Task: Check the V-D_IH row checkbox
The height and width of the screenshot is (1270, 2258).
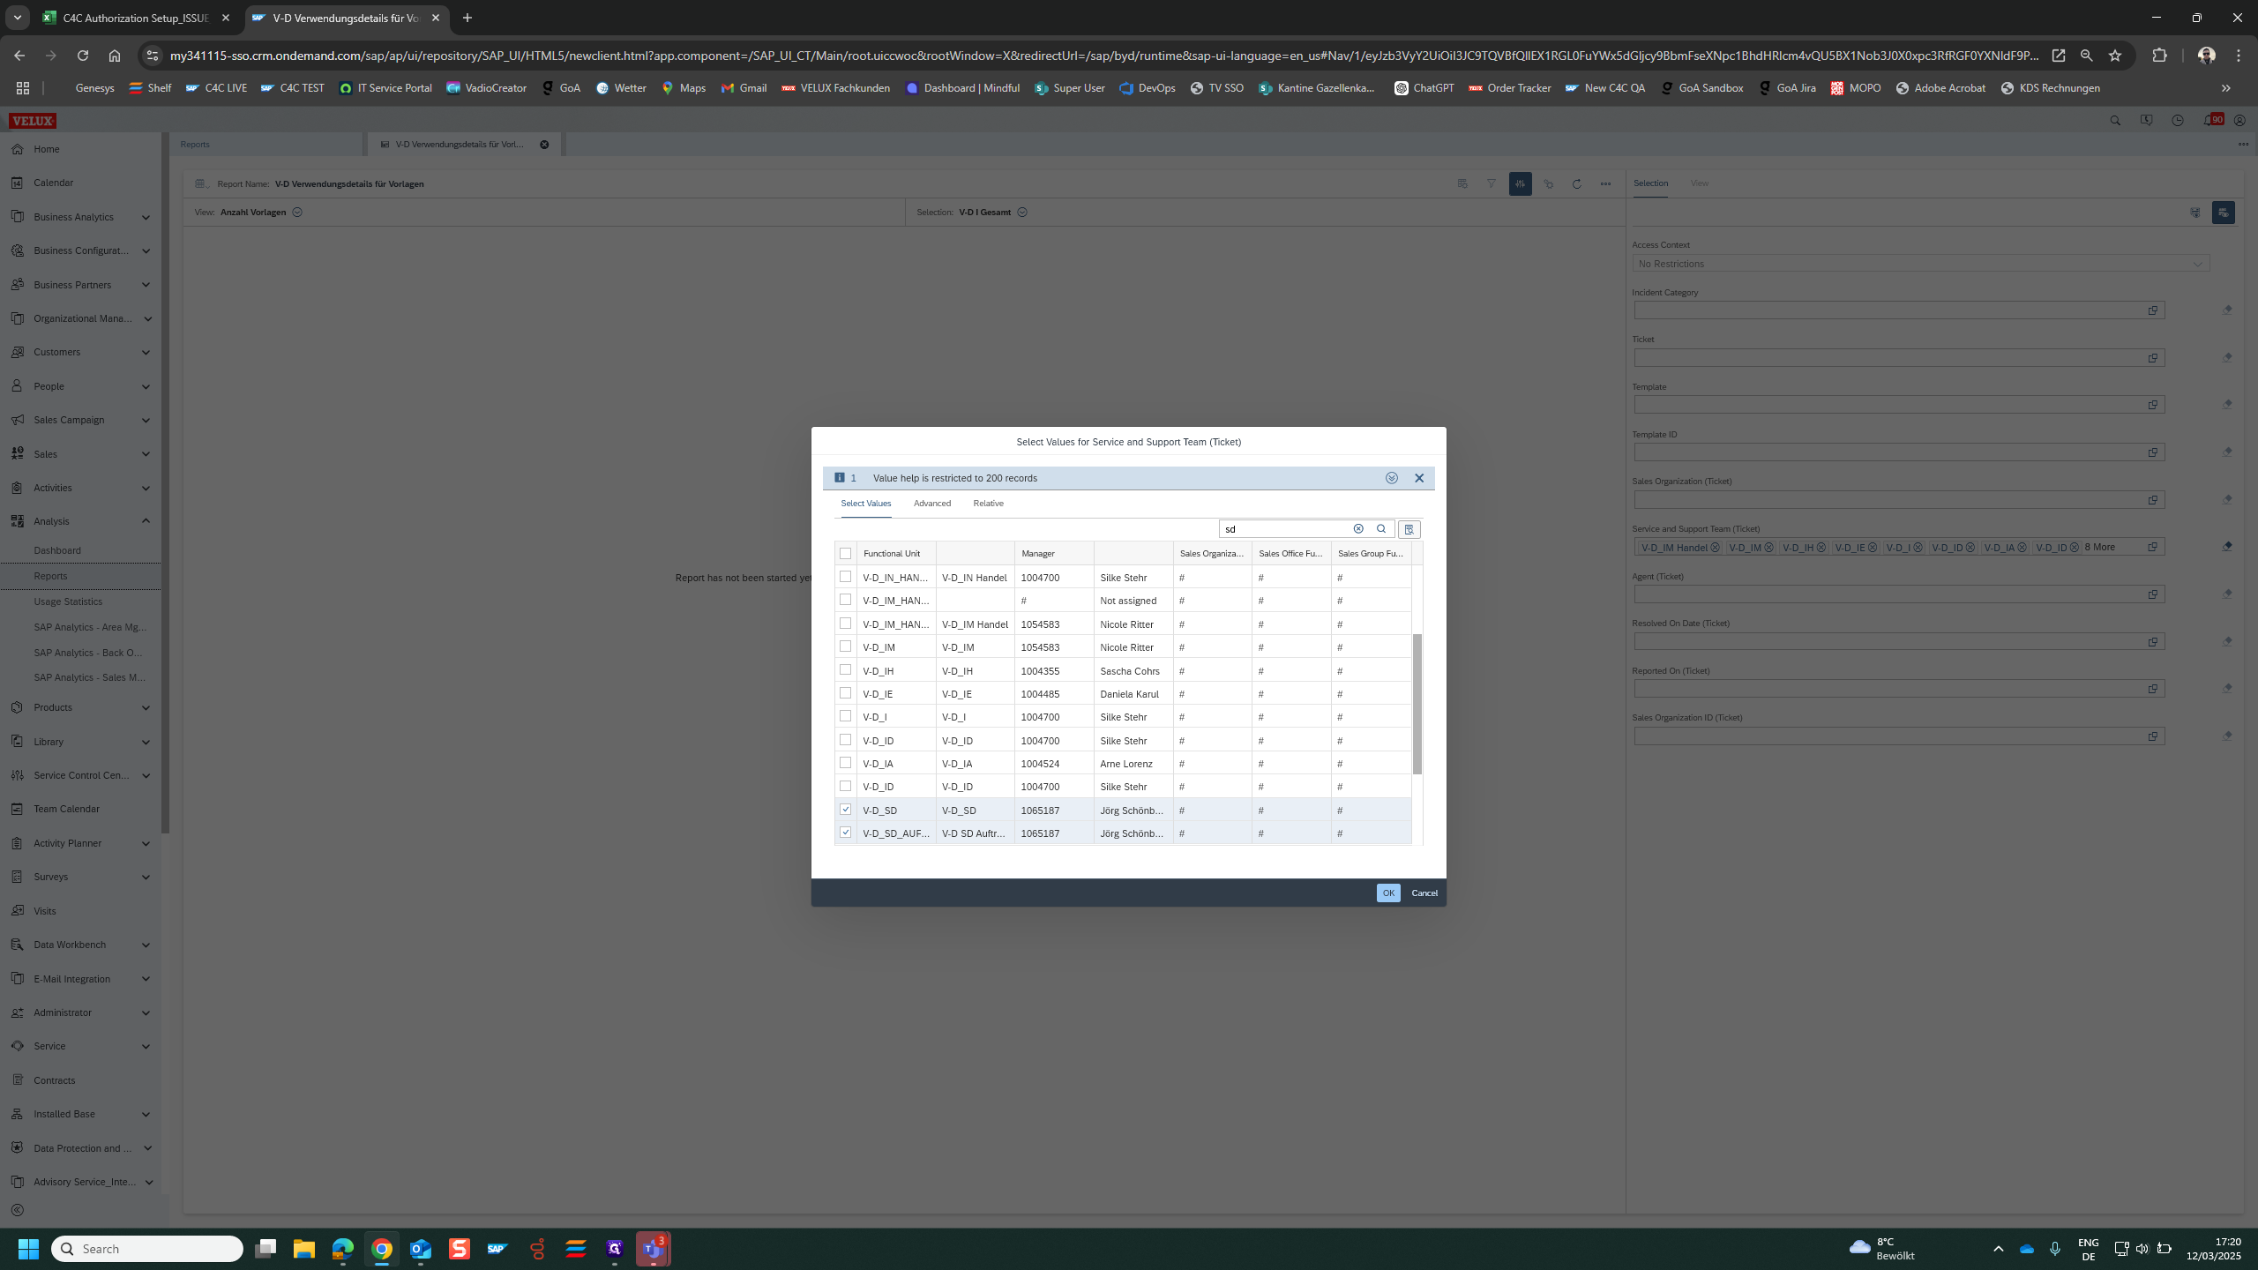Action: 846,670
